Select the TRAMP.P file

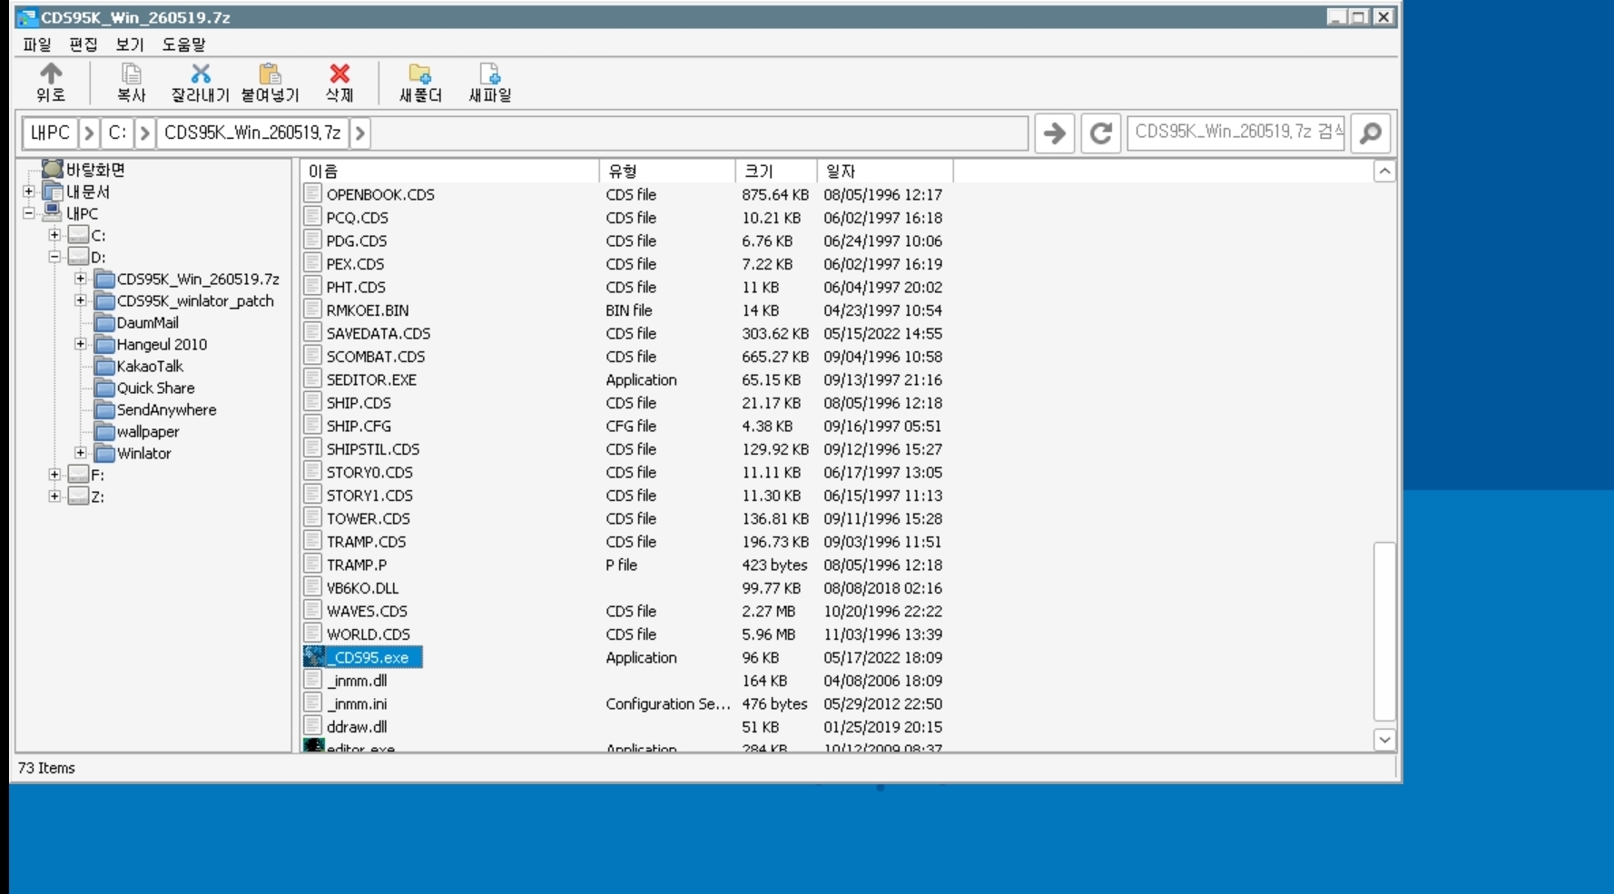[357, 565]
